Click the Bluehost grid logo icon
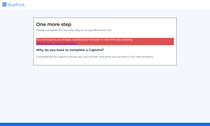210x126 pixels. click(4, 4)
